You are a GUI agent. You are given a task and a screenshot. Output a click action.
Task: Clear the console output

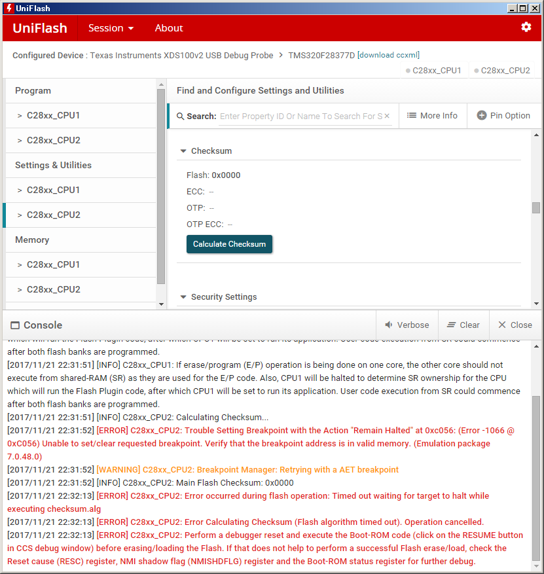463,325
